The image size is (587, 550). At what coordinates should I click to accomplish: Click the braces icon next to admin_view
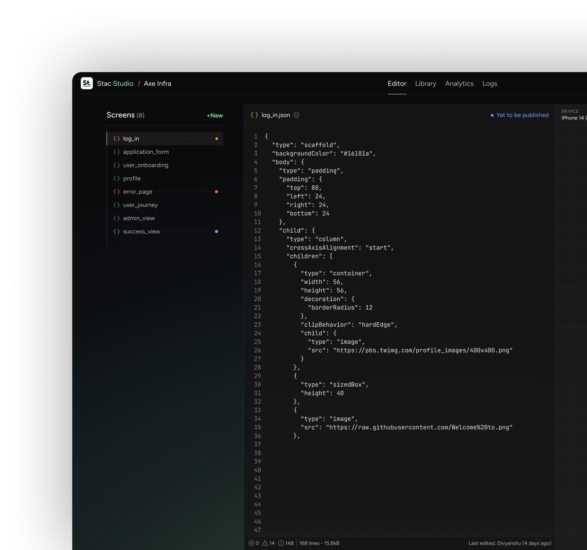click(x=117, y=218)
